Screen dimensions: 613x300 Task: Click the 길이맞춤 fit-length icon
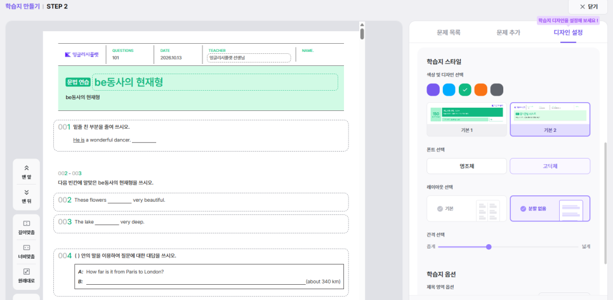click(x=27, y=223)
